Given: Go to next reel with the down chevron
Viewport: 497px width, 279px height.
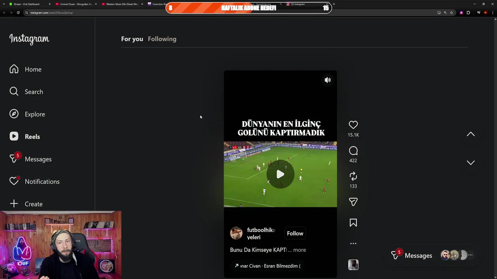Looking at the screenshot, I should coord(471,162).
